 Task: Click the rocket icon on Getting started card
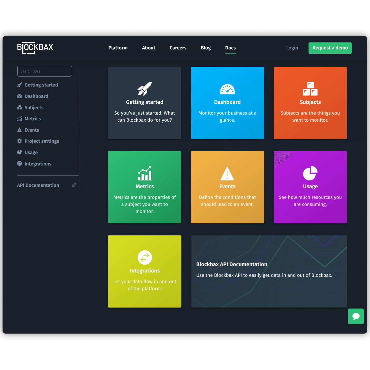click(144, 89)
